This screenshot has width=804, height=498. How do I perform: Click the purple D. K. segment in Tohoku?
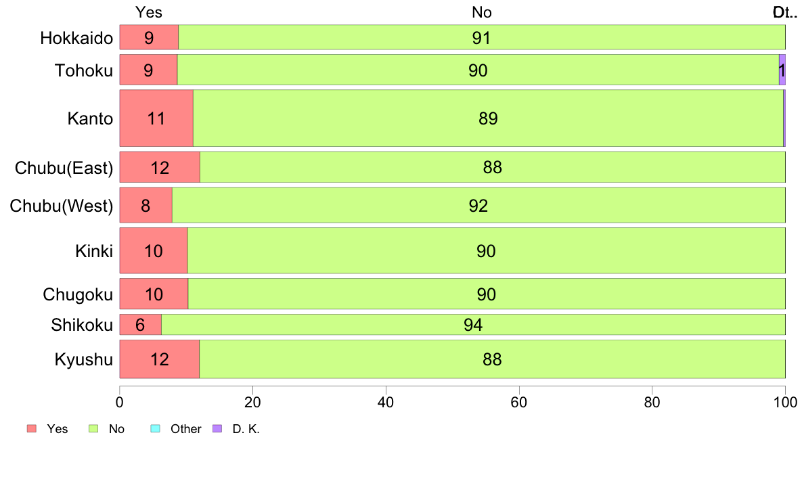coord(782,70)
